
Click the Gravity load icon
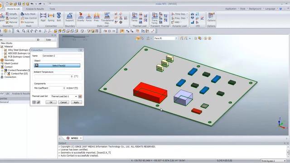(81, 17)
